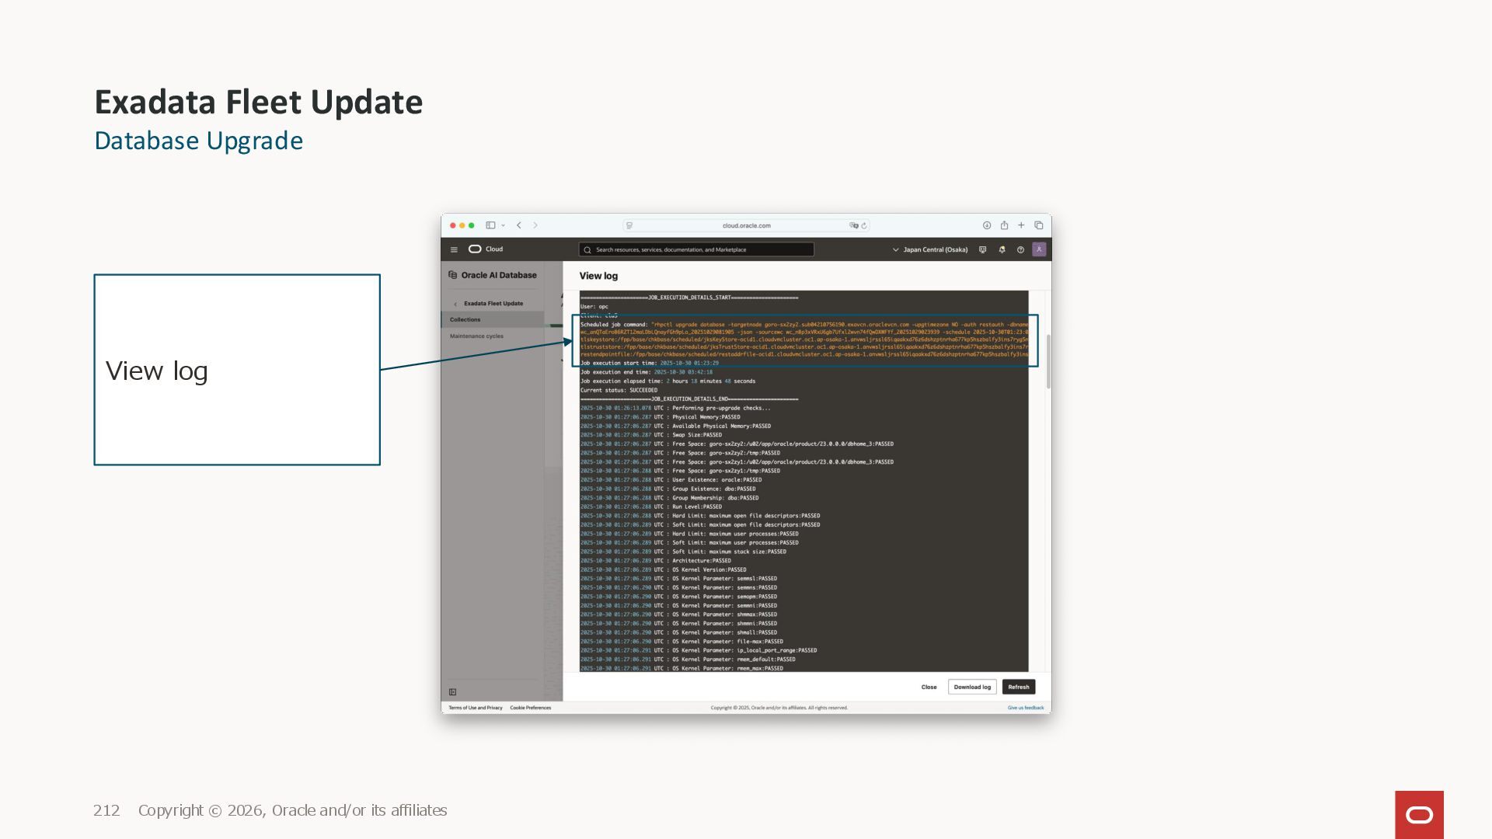This screenshot has height=839, width=1492.
Task: Open the user profile avatar menu
Action: pos(1039,249)
